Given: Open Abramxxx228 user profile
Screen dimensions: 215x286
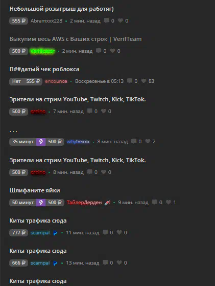Looking at the screenshot, I should coord(46,21).
